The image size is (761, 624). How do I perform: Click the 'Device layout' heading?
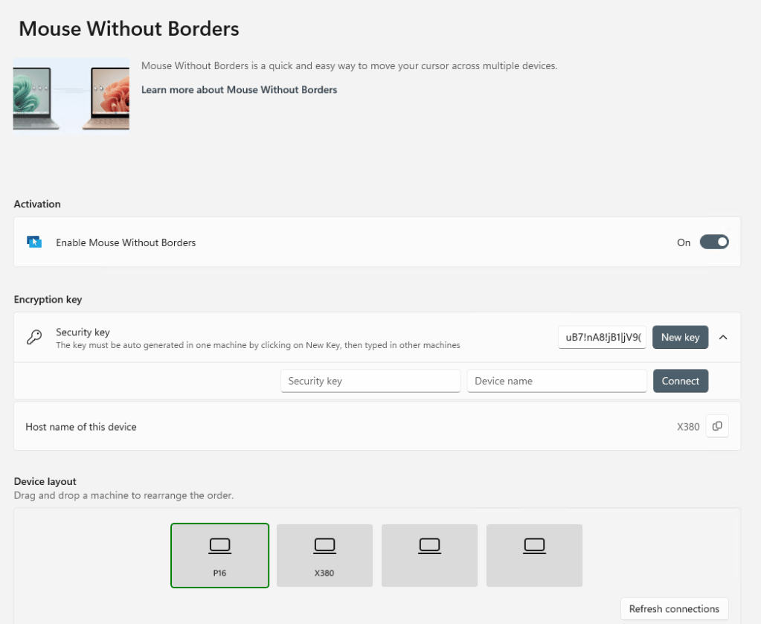[x=45, y=481]
